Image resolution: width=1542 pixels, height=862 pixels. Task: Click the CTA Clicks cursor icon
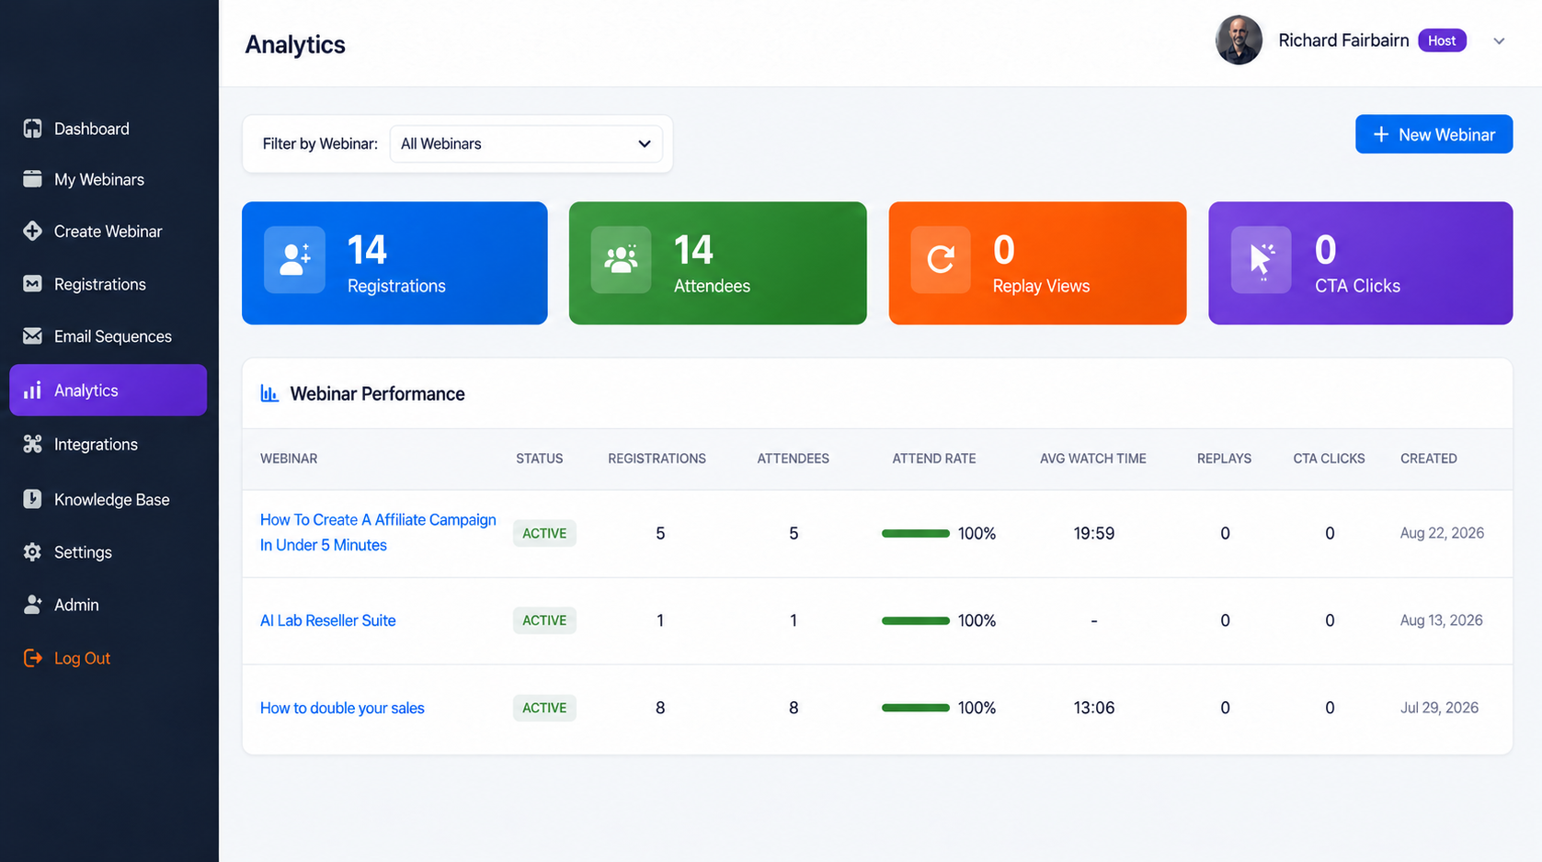[1261, 260]
